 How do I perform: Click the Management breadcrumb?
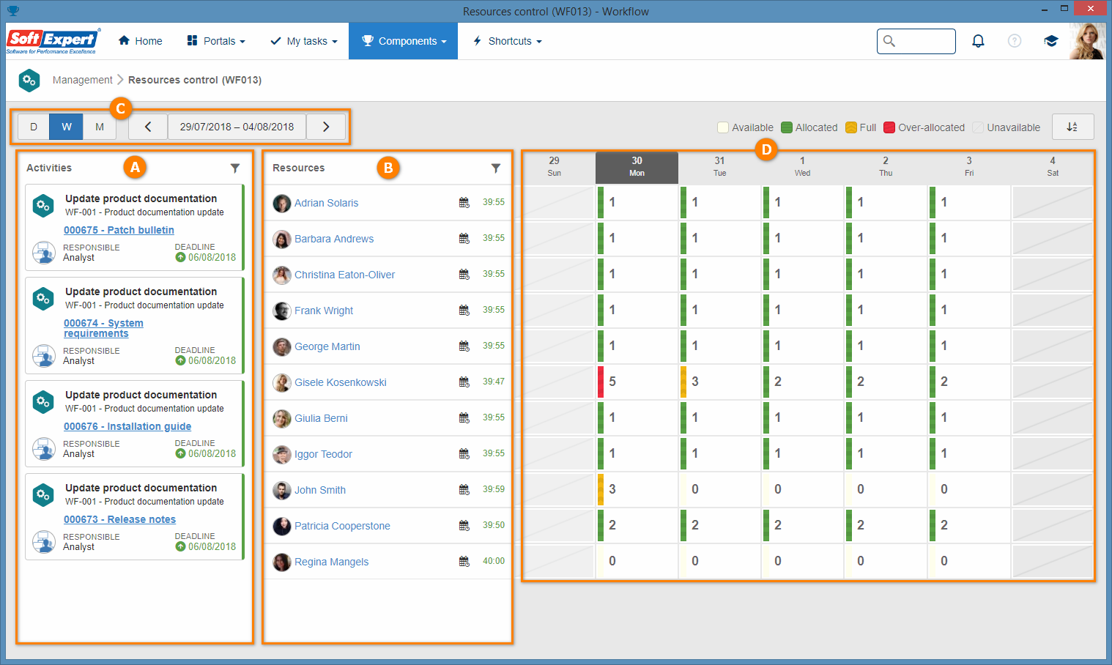coord(83,80)
